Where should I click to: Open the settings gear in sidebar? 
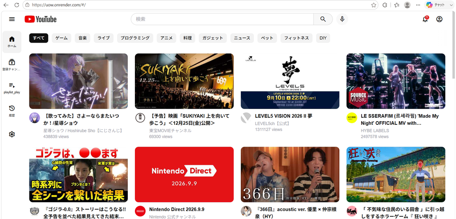tap(12, 134)
